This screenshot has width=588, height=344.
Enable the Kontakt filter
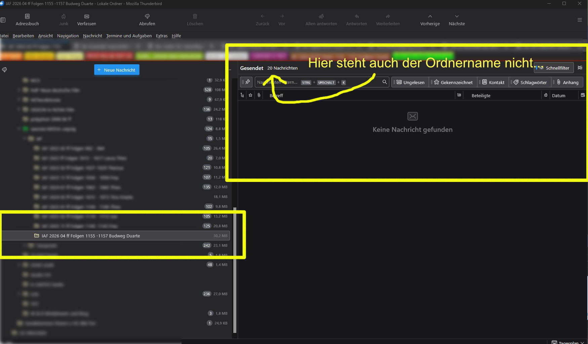pos(493,82)
